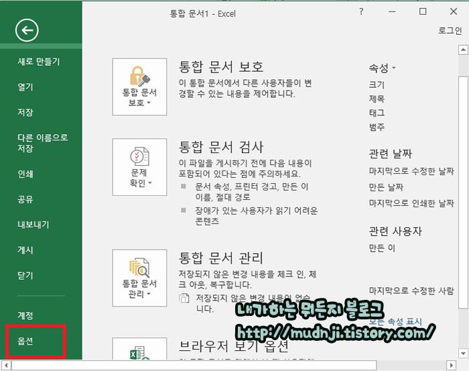Click the back arrow circle icon
Viewport: 469px width, 371px height.
pos(27,30)
